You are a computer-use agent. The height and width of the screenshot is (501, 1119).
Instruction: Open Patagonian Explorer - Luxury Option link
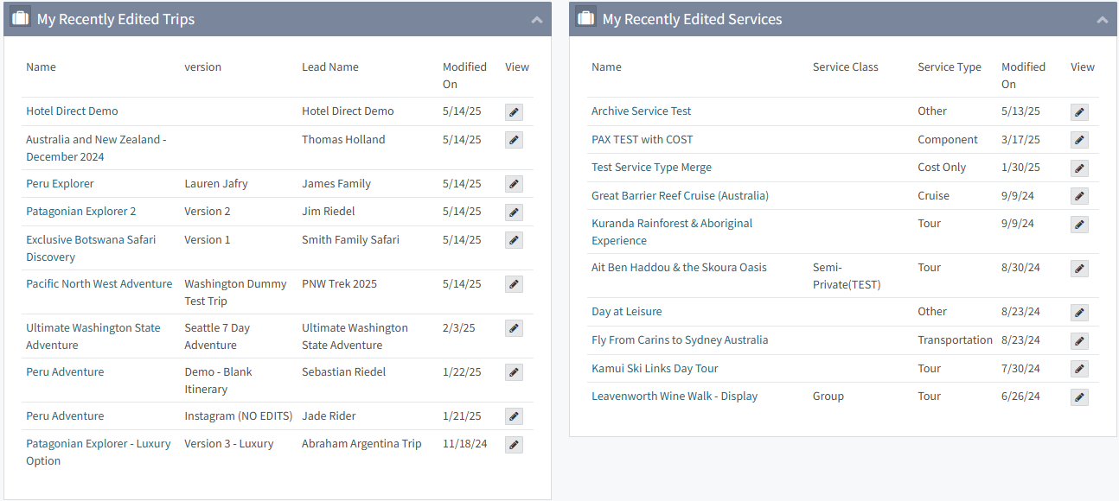point(99,452)
